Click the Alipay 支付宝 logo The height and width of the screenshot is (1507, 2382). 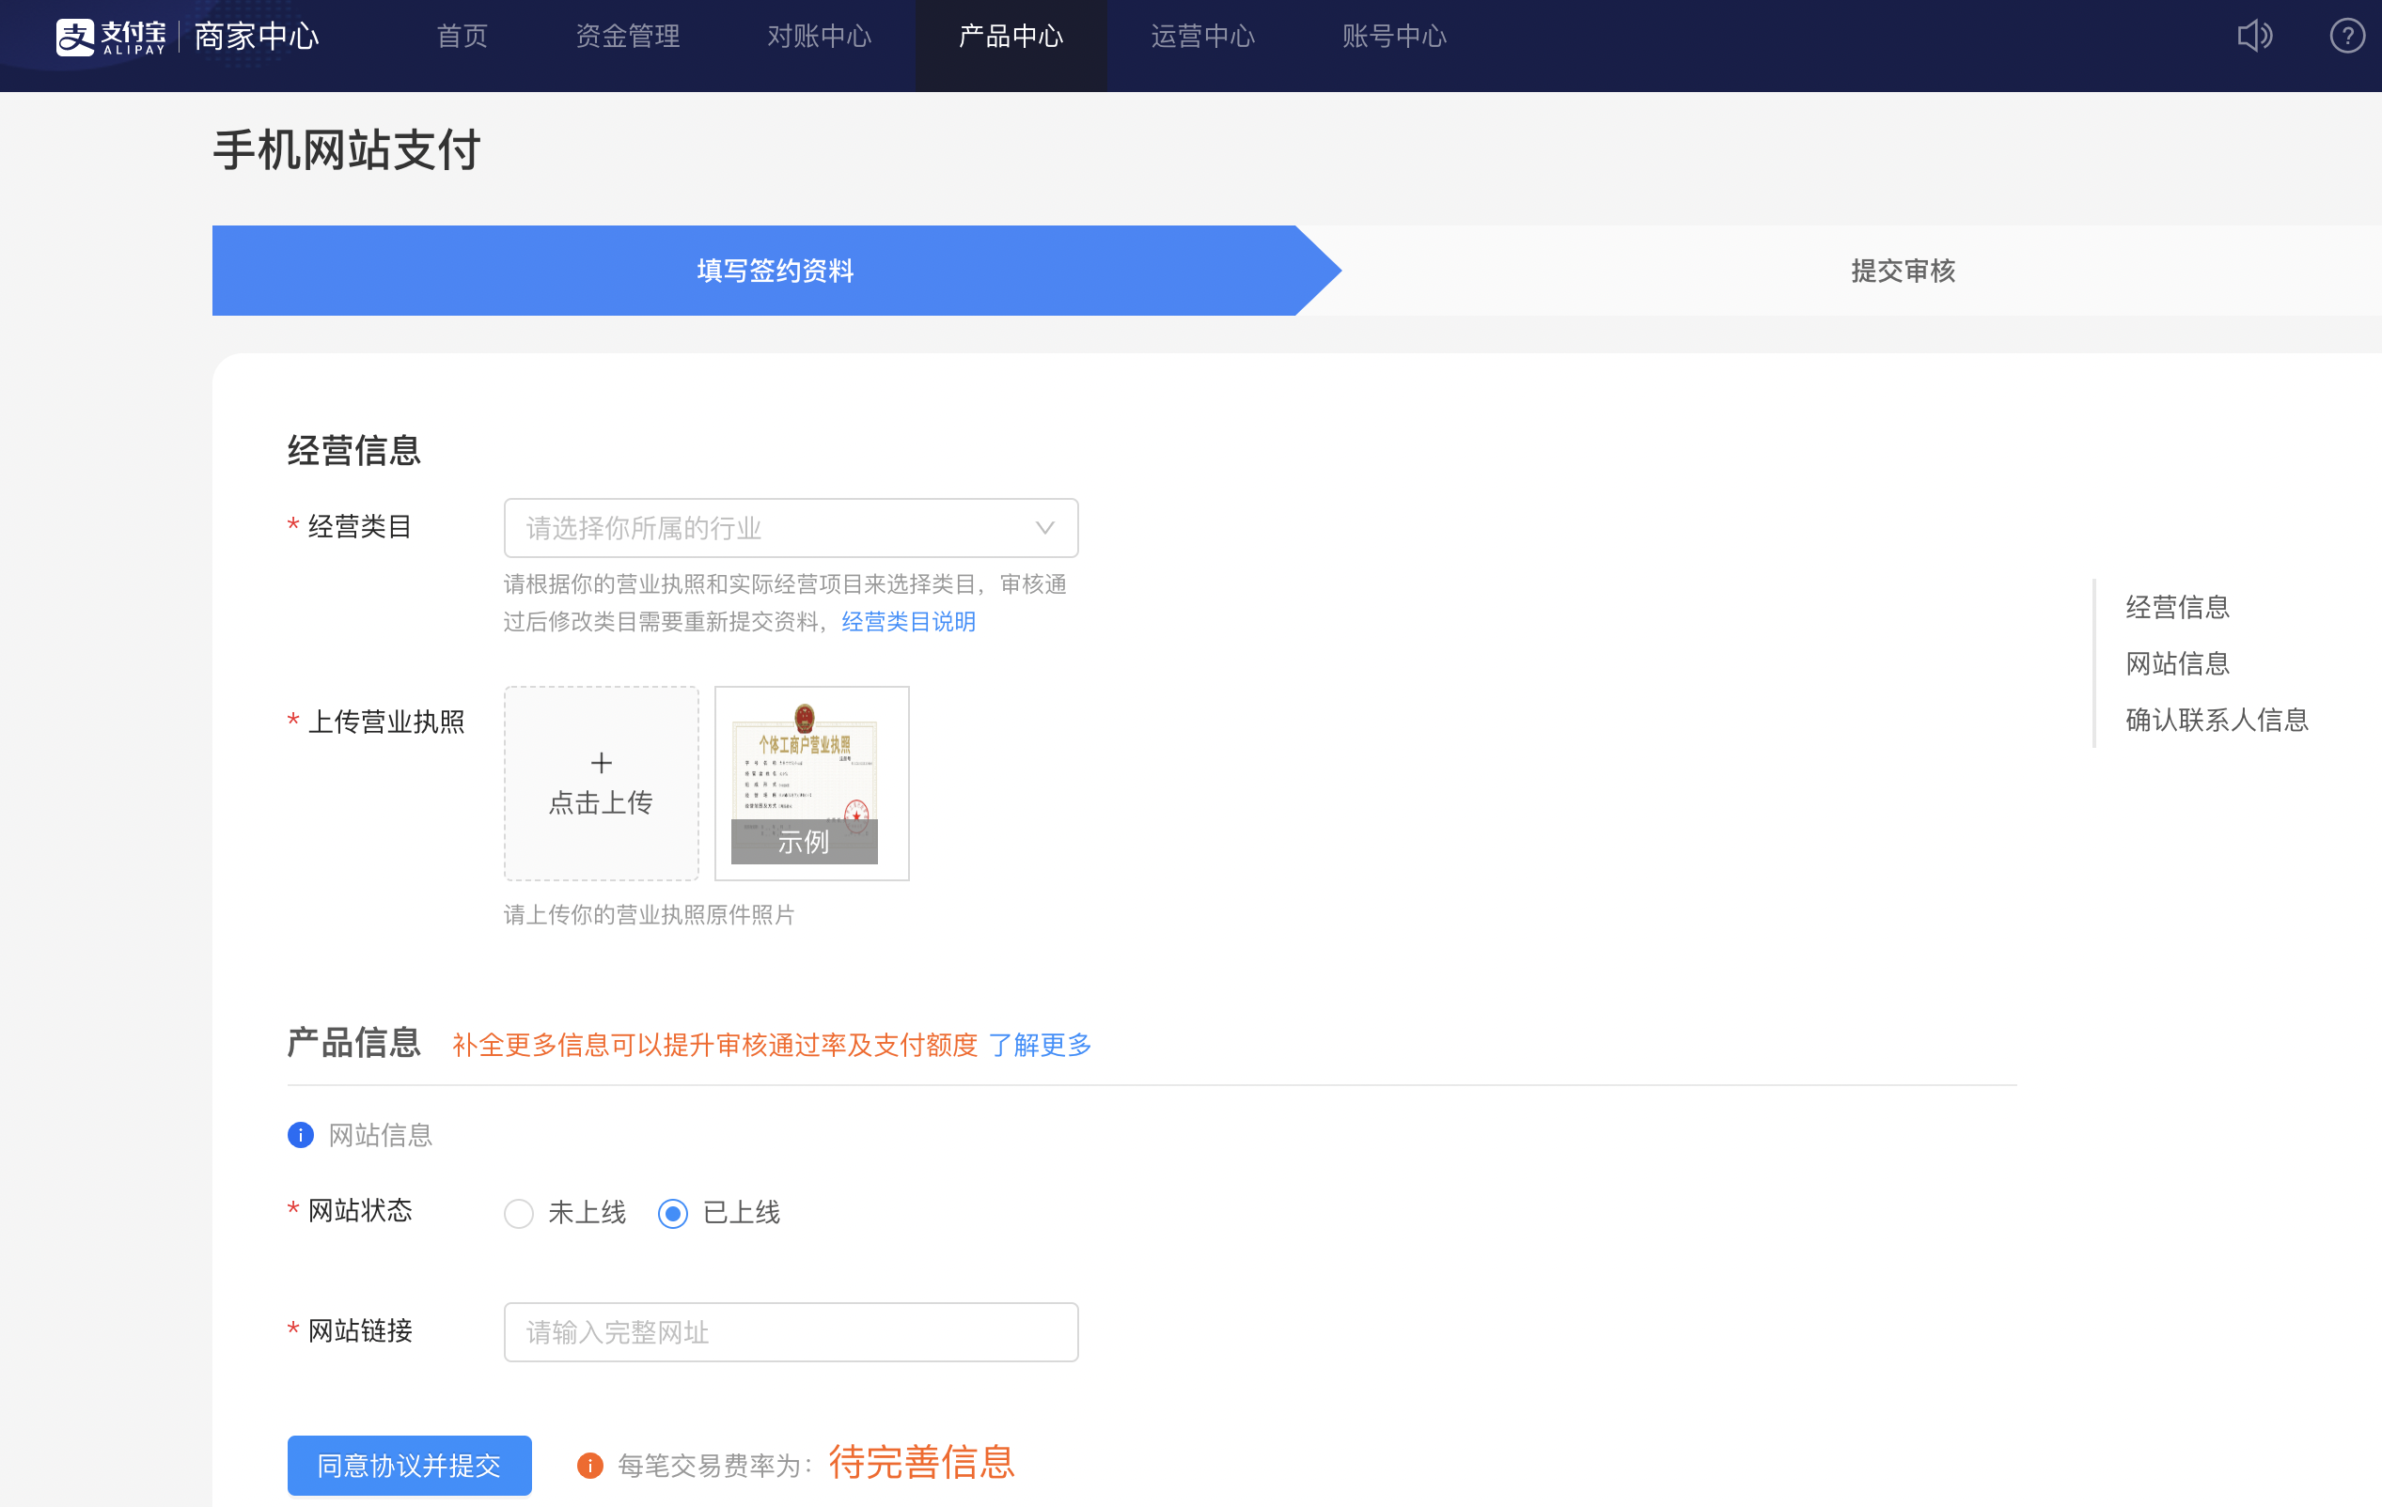pyautogui.click(x=111, y=37)
